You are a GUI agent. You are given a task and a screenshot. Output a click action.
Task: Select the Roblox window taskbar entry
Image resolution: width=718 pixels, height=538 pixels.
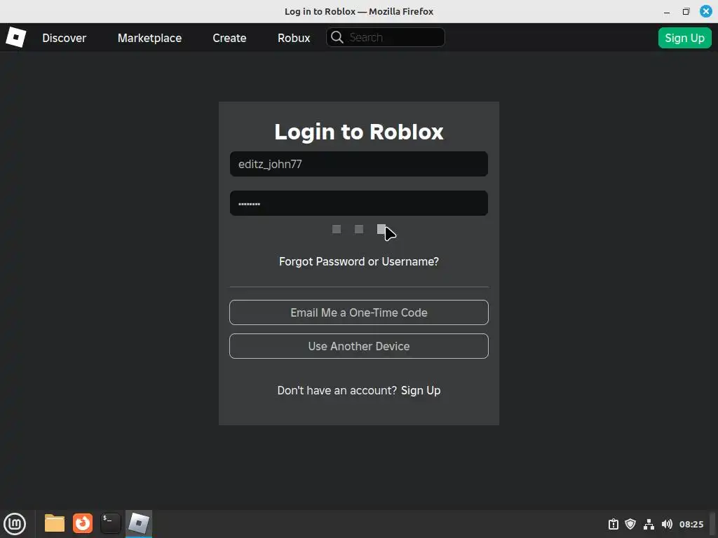pyautogui.click(x=139, y=523)
